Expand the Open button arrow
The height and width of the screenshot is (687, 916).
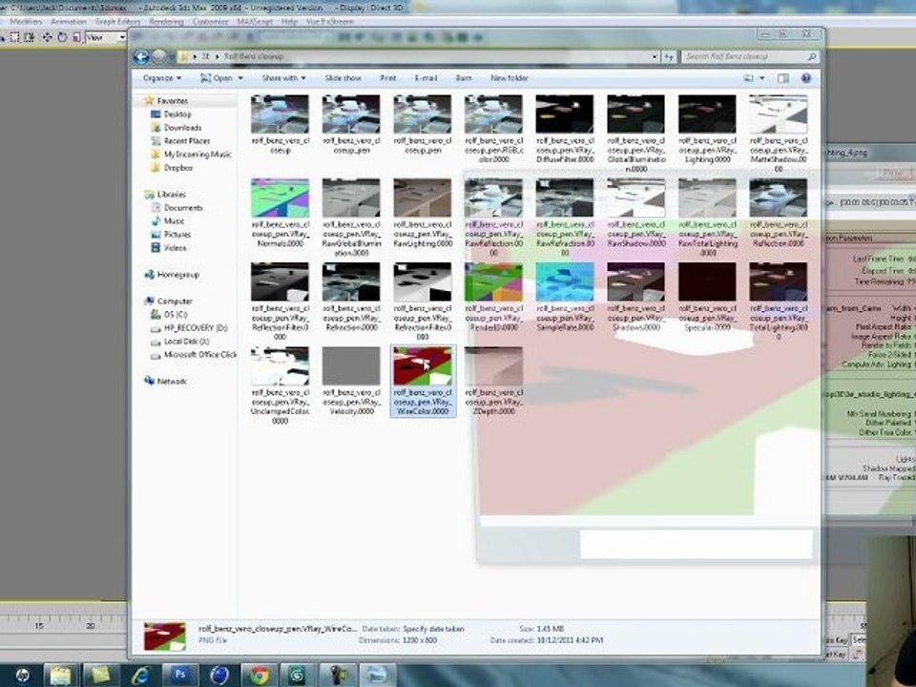pos(240,77)
